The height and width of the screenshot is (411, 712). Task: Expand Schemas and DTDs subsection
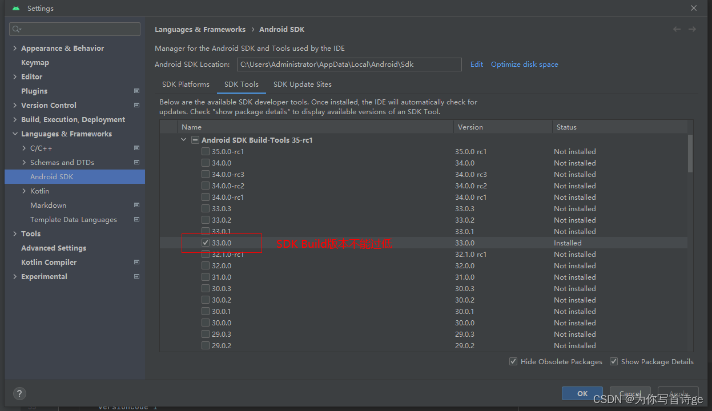(x=24, y=162)
